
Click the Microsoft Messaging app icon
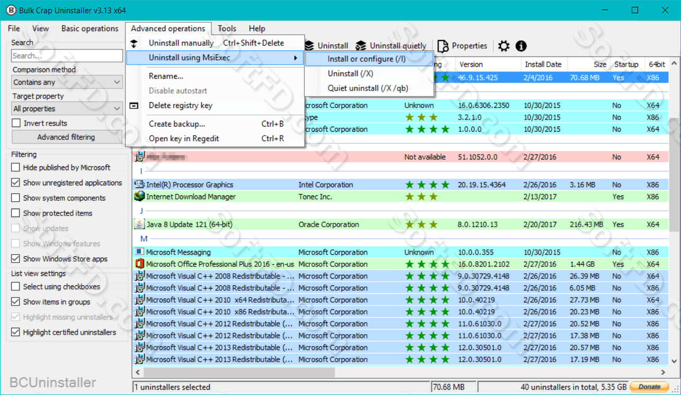pyautogui.click(x=139, y=252)
